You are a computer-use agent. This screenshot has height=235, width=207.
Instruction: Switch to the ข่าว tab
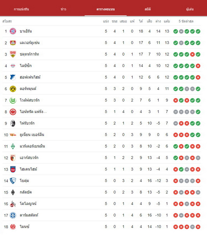click(63, 9)
